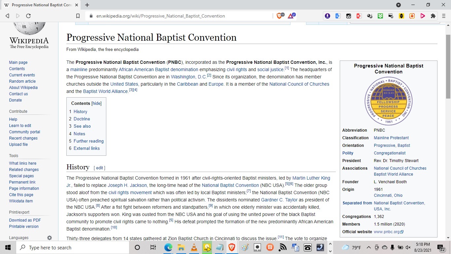Click the pink play-triangle extension icon
The width and height of the screenshot is (451, 254).
click(423, 16)
